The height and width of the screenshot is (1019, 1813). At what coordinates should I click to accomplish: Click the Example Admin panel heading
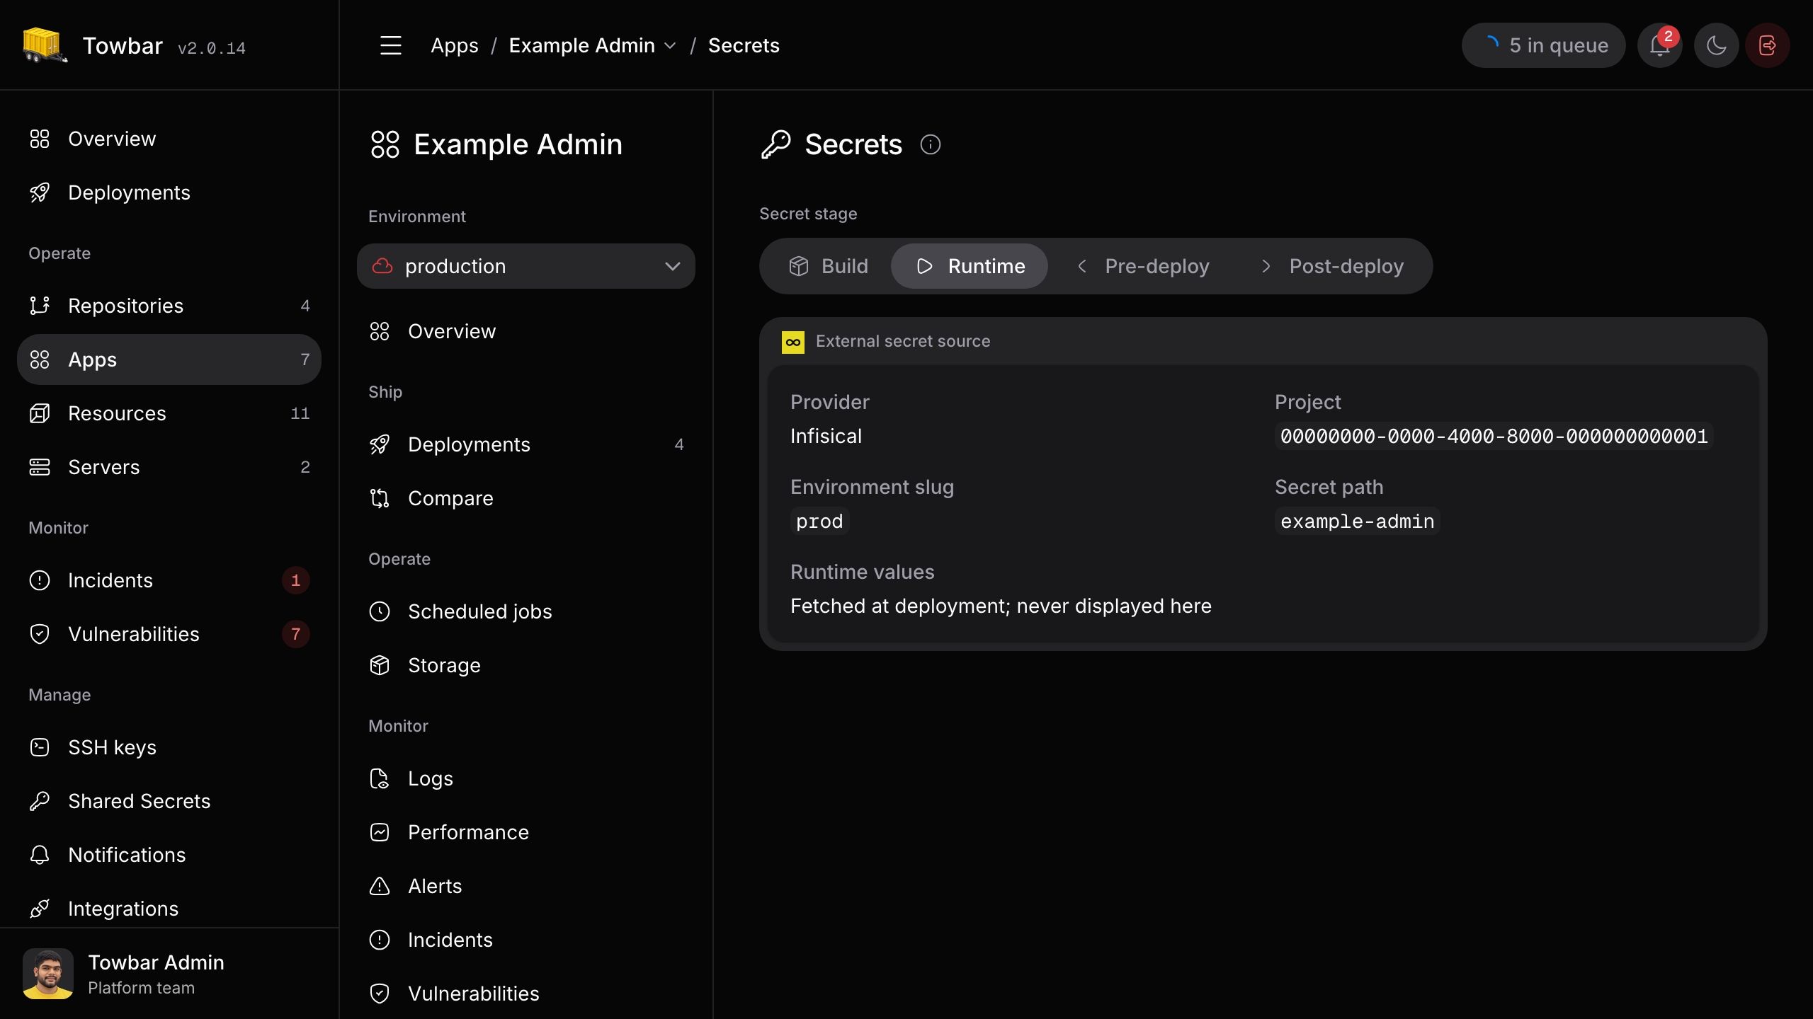click(x=517, y=144)
